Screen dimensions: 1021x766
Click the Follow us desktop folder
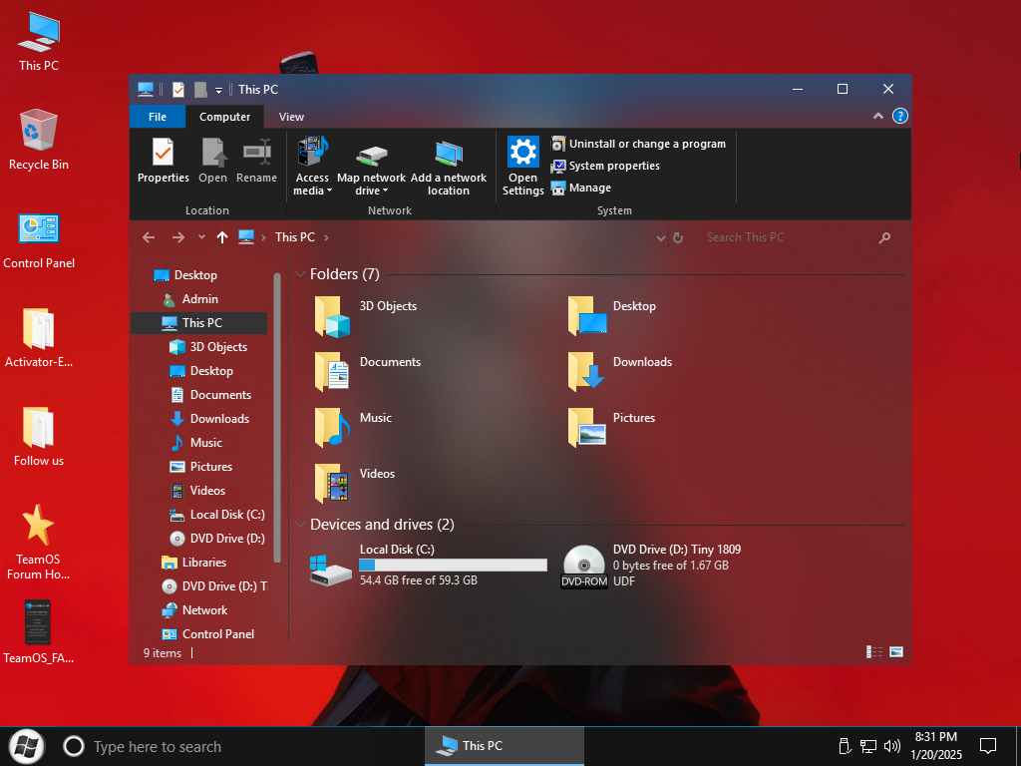[x=39, y=437]
